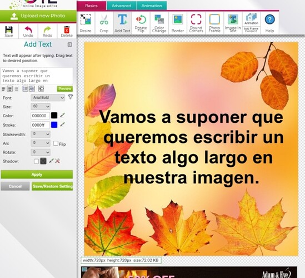Click the Color hex field 000000
Image resolution: width=305 pixels, height=278 pixels.
click(x=40, y=116)
